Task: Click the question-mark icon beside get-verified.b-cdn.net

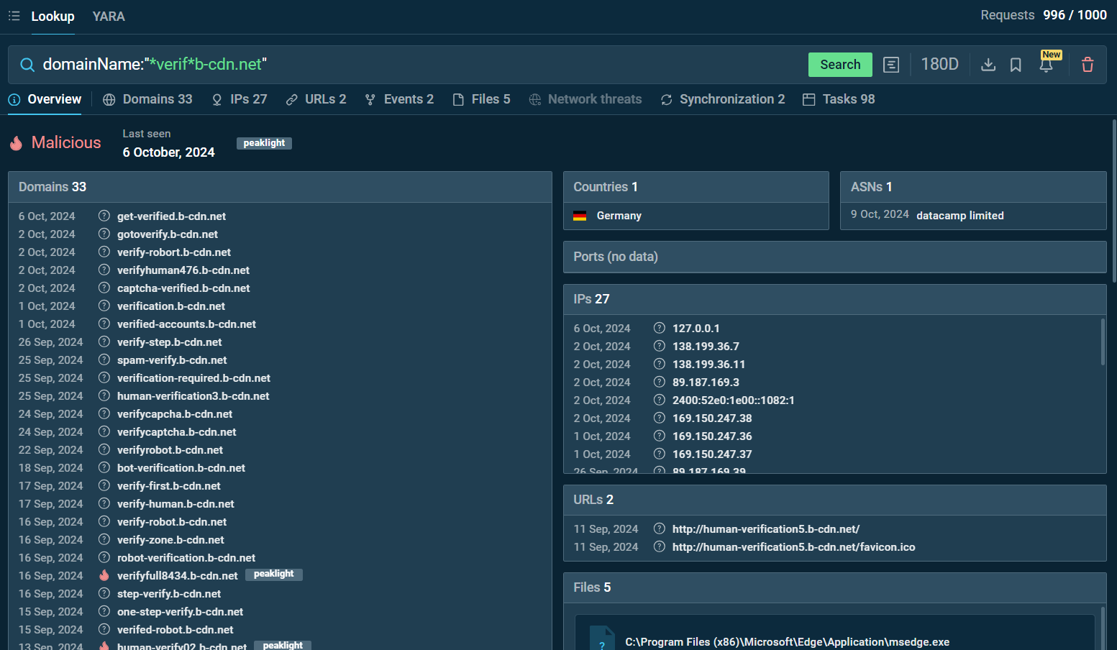Action: click(104, 216)
